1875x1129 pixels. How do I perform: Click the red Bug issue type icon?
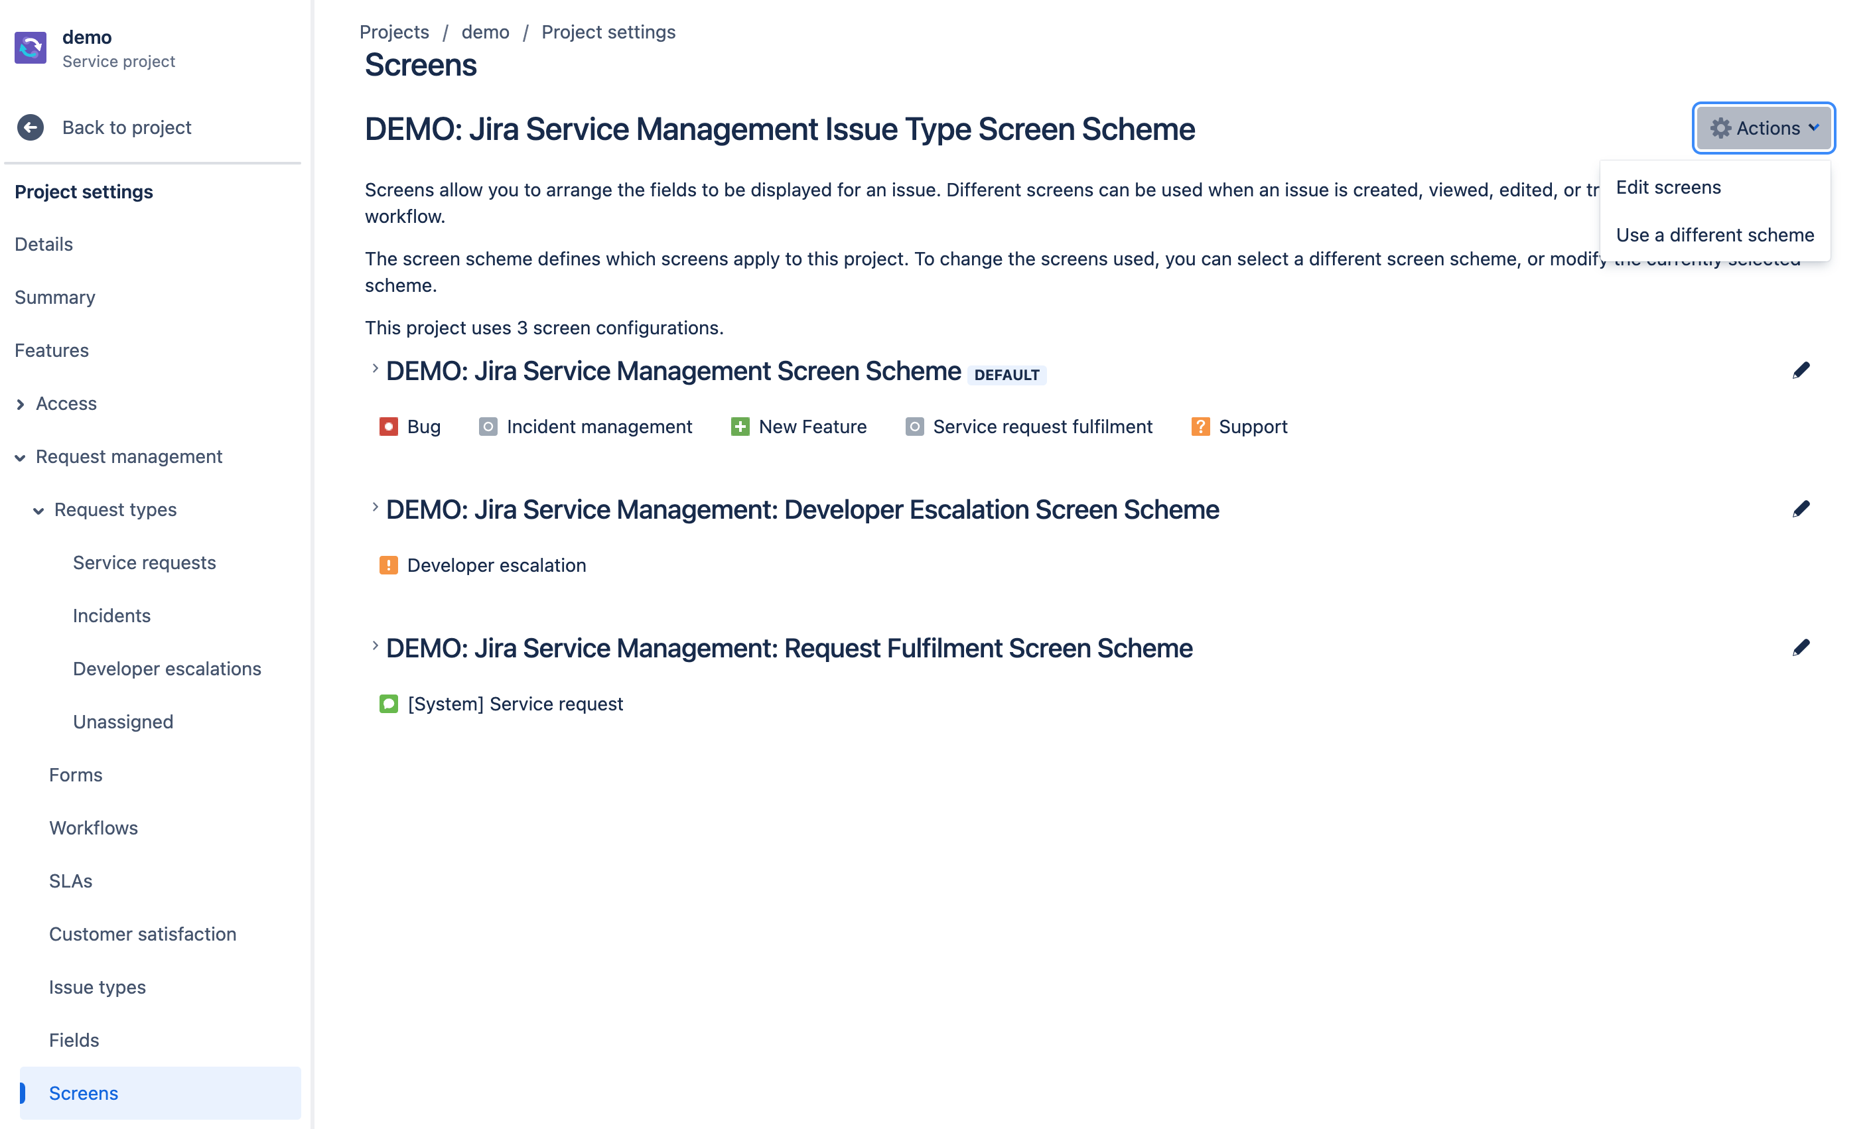click(x=388, y=427)
